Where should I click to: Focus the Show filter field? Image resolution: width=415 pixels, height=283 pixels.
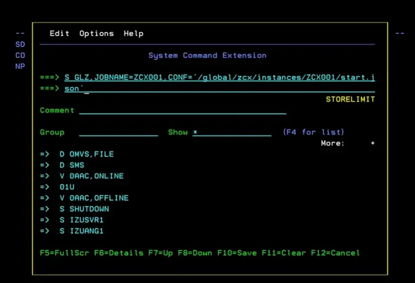232,132
